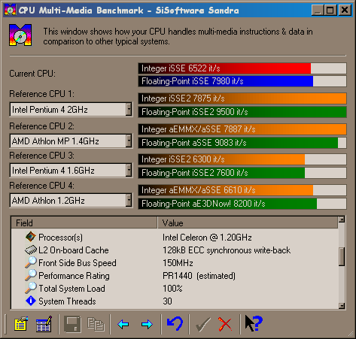
Task: Click the Value column header
Action: pos(248,222)
